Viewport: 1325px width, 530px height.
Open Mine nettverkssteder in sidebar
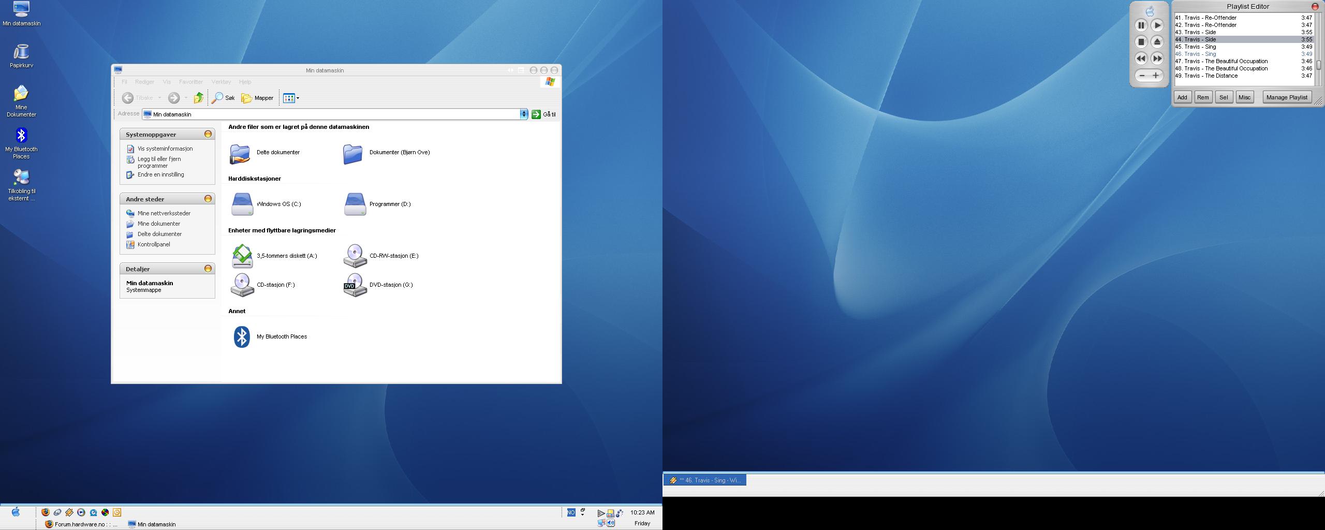coord(164,213)
